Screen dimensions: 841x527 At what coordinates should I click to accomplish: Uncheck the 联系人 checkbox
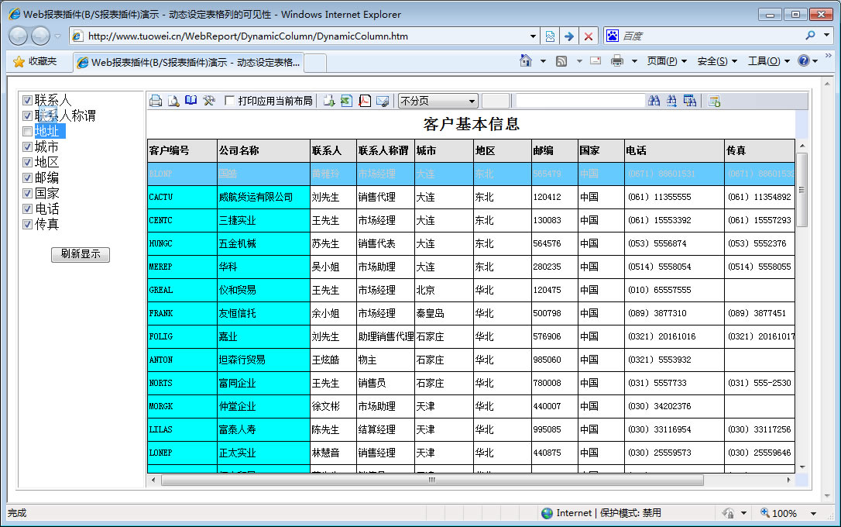click(x=28, y=101)
